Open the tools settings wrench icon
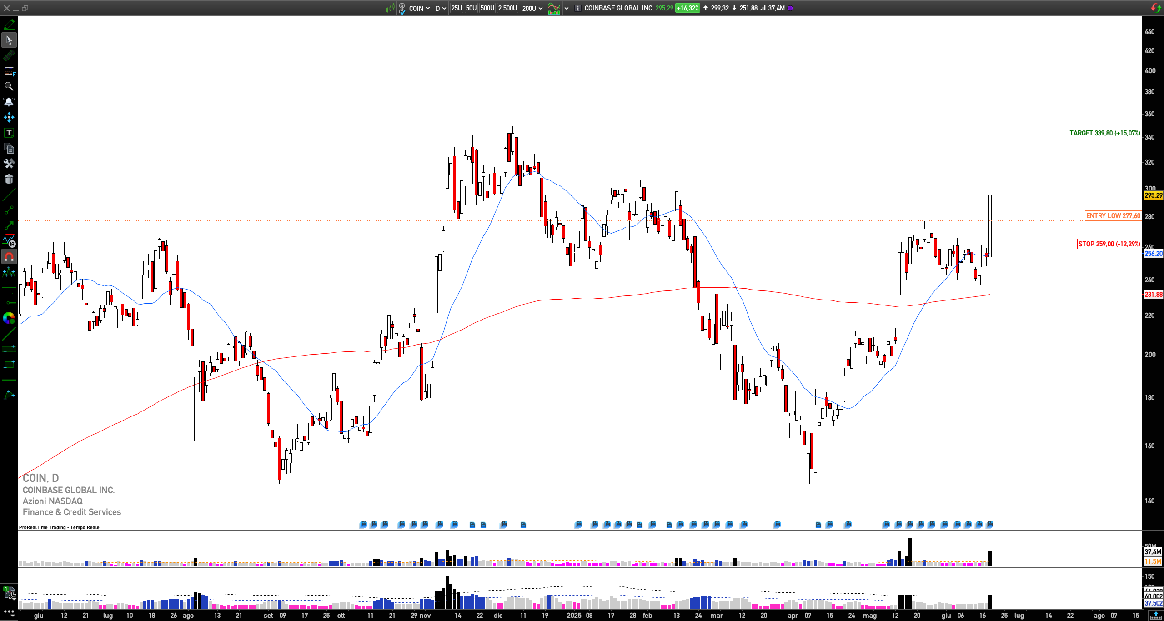This screenshot has height=621, width=1164. 9,164
